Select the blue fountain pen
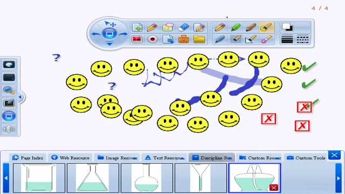 [x=220, y=39]
